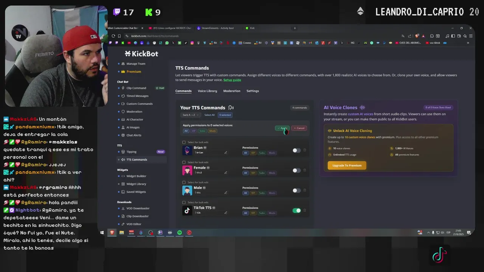Edit the !tts2 command with the pencil icon
The image size is (484, 272).
pyautogui.click(x=226, y=173)
